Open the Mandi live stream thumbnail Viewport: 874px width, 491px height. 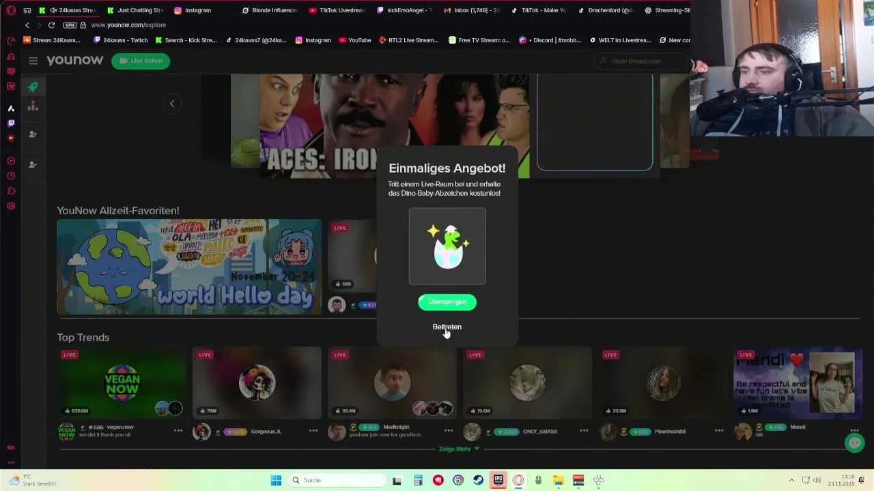797,383
